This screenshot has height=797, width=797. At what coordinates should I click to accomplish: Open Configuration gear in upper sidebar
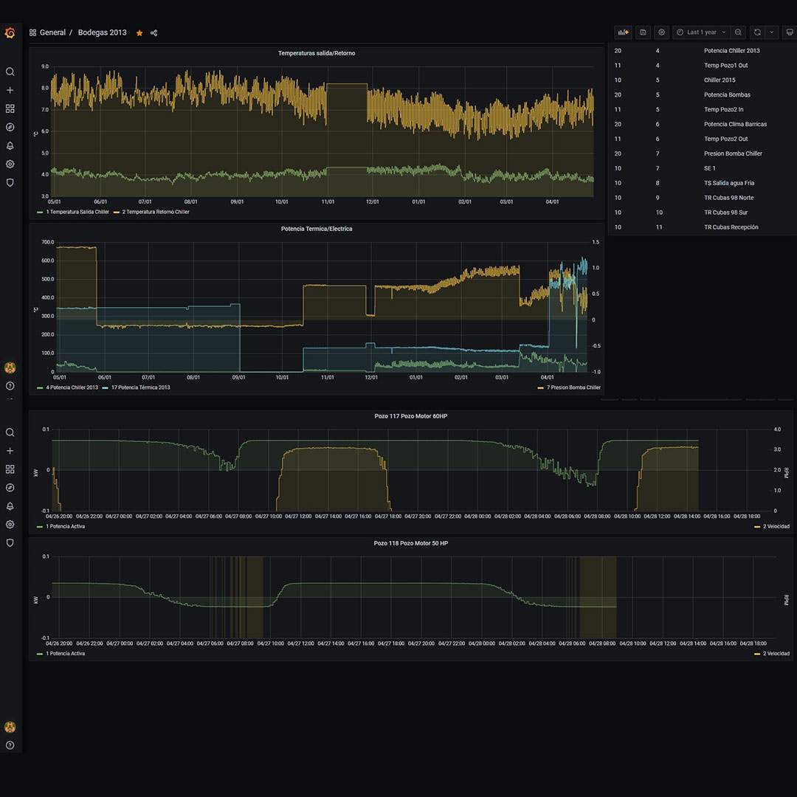[10, 164]
